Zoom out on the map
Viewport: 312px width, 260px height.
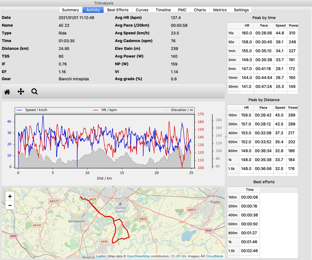pos(10,205)
